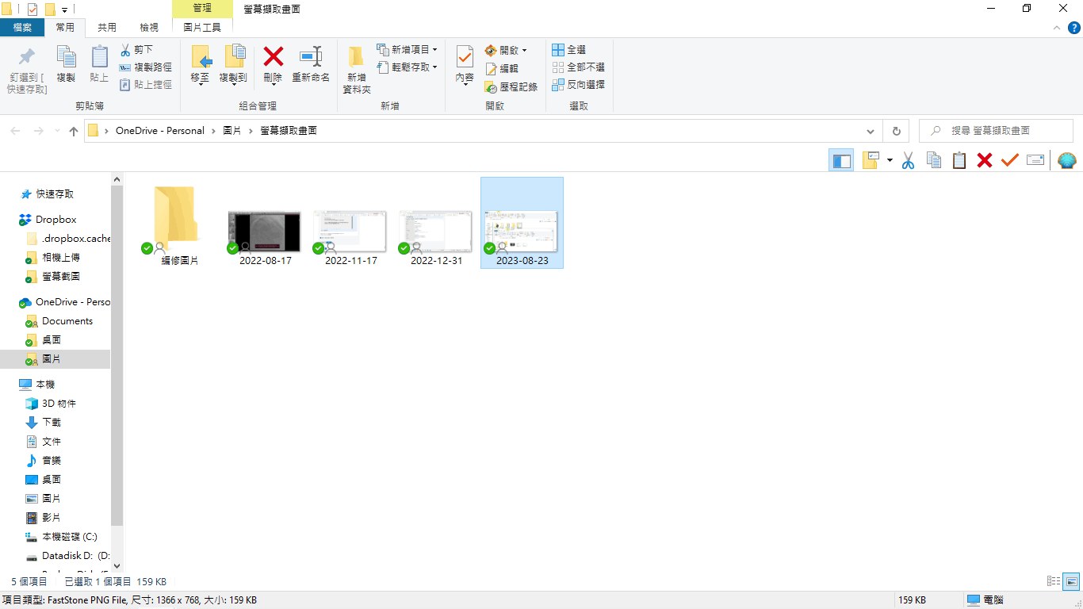Click Rename icon in secondary toolbar
This screenshot has width=1083, height=609.
point(1035,160)
